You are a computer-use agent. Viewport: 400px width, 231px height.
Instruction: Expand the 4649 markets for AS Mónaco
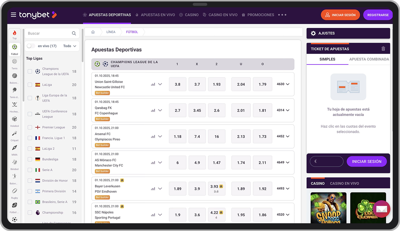[283, 162]
